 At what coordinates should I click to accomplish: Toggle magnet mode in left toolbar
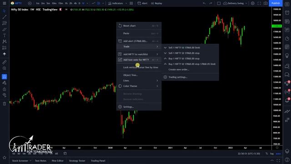click(4, 77)
